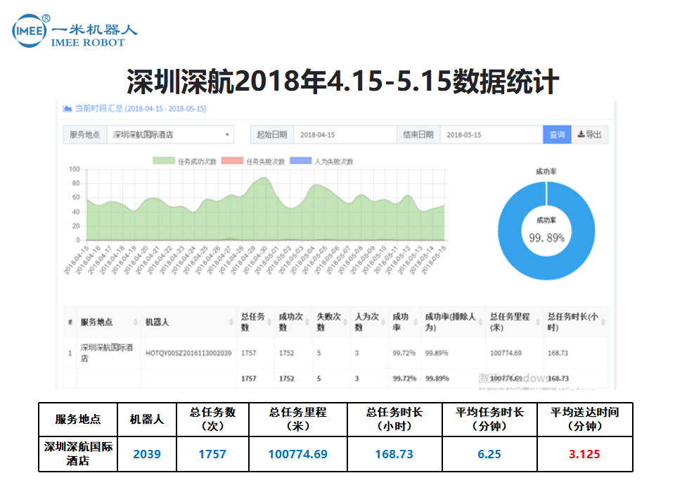Click the blue 6.25 average duration value

click(x=489, y=454)
